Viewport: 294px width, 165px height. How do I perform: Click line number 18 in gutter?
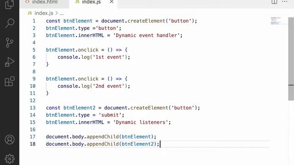(x=33, y=144)
